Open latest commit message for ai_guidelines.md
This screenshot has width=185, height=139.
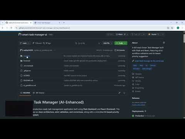[x=43, y=50]
